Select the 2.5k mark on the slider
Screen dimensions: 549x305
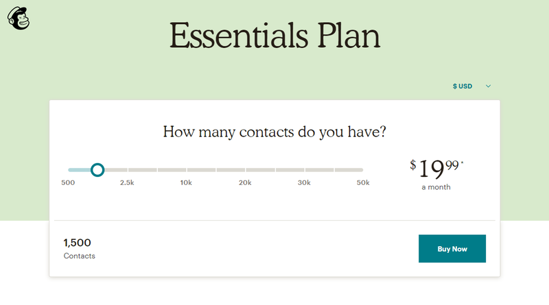(127, 182)
